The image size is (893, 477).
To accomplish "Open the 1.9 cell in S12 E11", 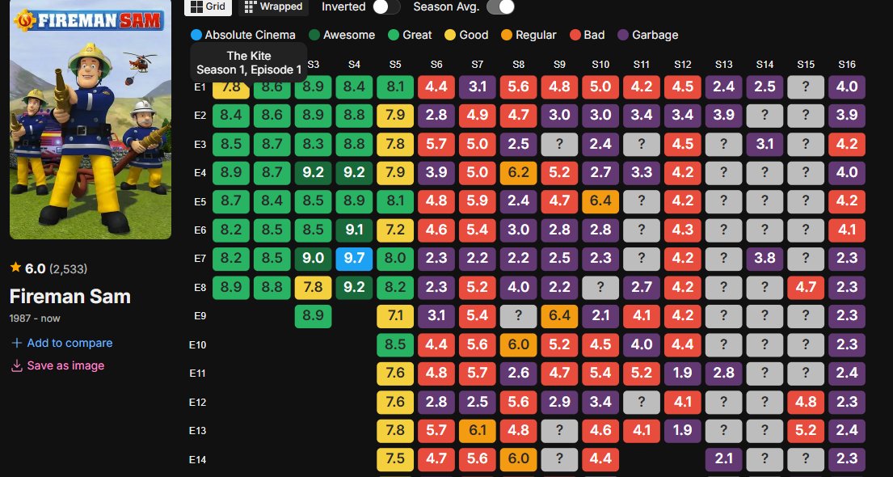I will [682, 374].
